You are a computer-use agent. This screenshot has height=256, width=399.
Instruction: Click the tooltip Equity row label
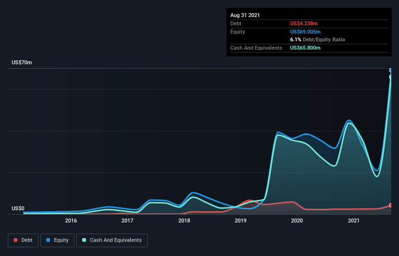pyautogui.click(x=238, y=32)
